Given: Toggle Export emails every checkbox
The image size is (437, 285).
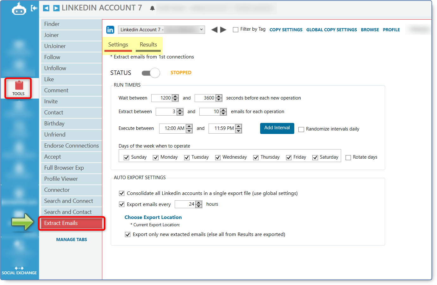Looking at the screenshot, I should pyautogui.click(x=122, y=204).
